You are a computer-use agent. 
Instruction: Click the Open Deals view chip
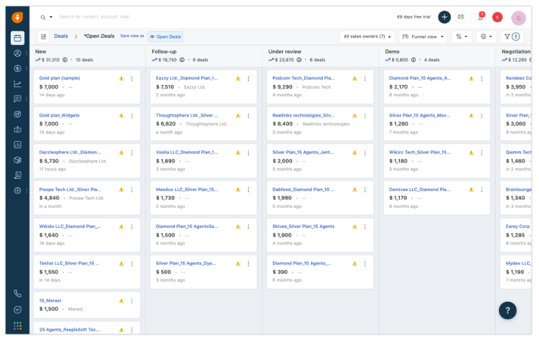click(x=165, y=37)
